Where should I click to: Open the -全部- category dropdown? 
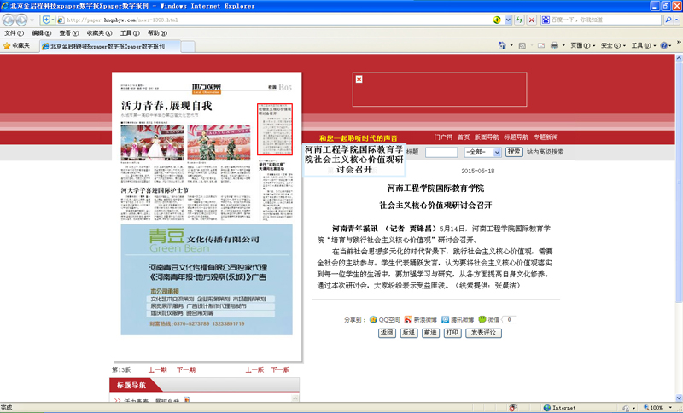482,152
